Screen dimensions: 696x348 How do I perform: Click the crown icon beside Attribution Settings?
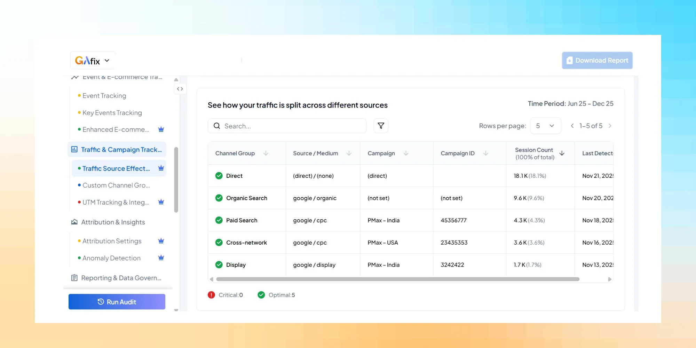click(161, 240)
